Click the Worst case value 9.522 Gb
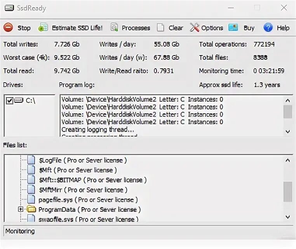 pos(67,57)
